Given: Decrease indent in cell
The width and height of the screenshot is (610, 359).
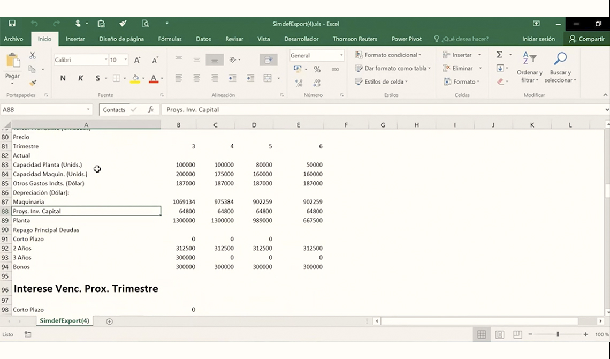Looking at the screenshot, I should (233, 78).
